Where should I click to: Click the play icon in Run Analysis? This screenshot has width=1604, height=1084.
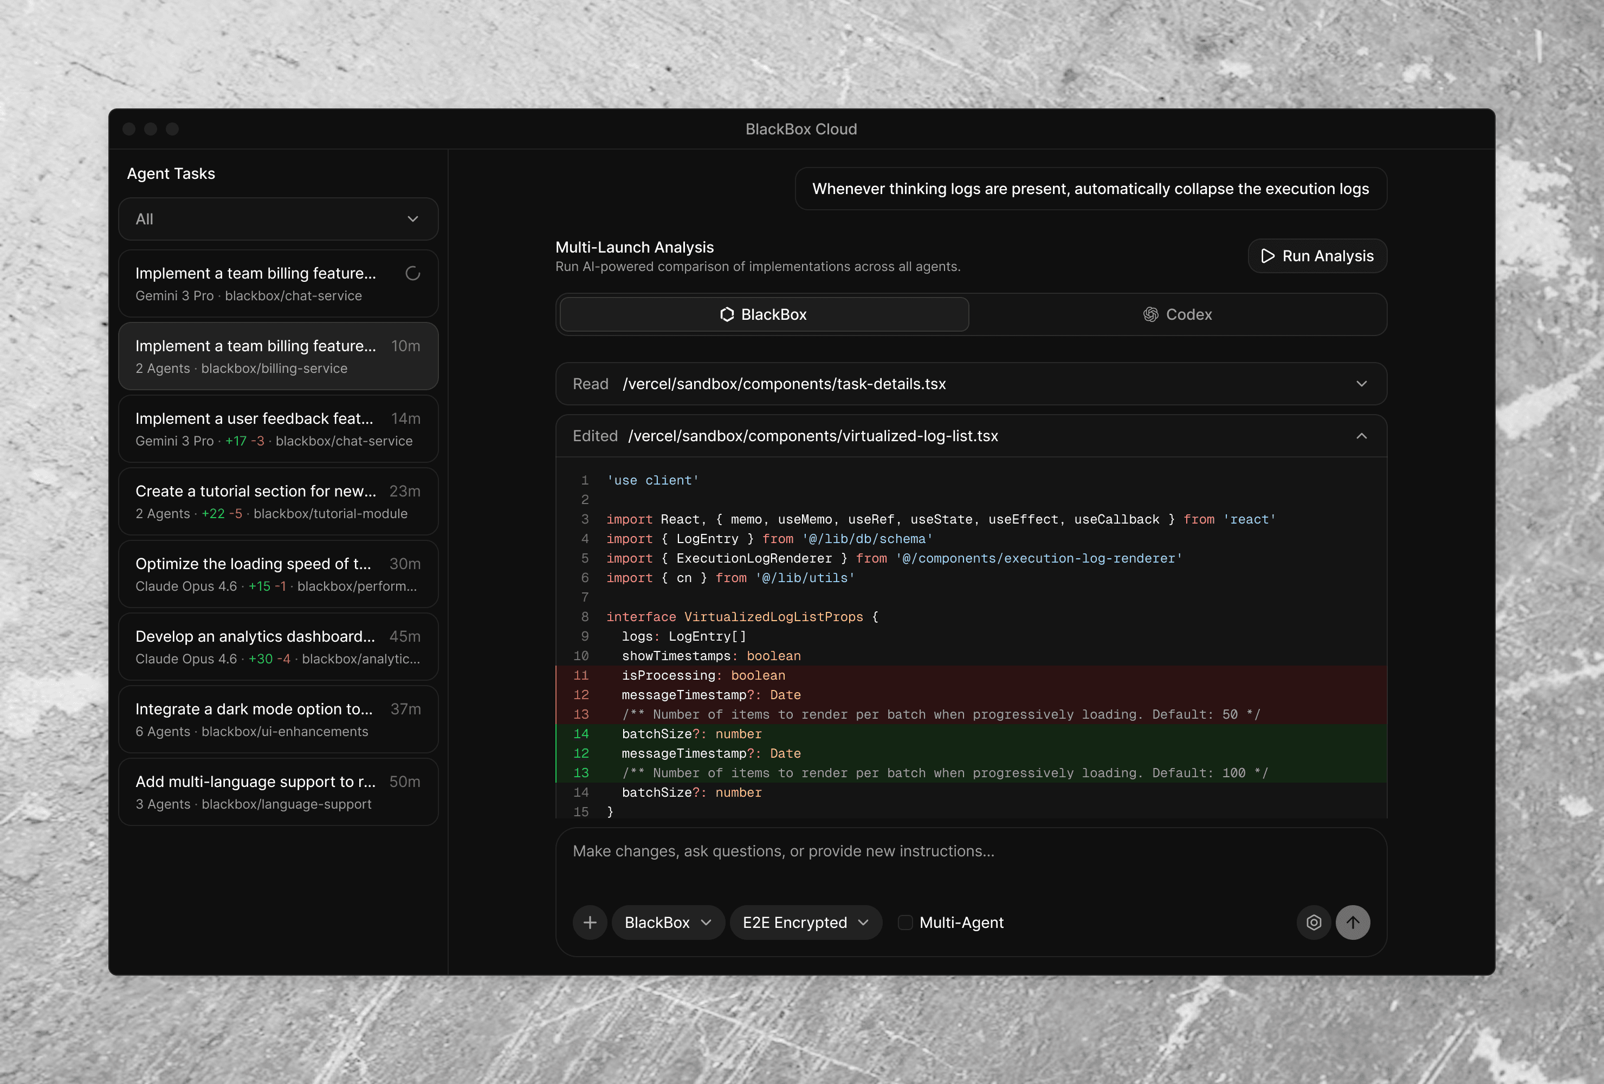pos(1267,256)
